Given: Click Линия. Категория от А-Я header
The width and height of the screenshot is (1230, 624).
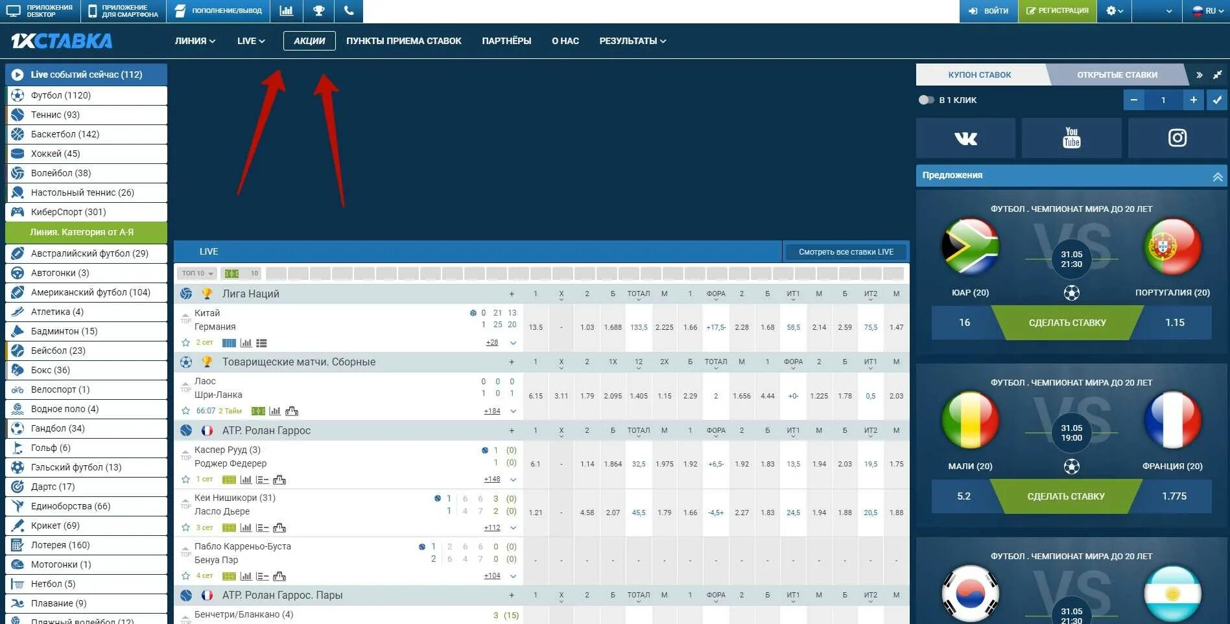Looking at the screenshot, I should tap(86, 232).
